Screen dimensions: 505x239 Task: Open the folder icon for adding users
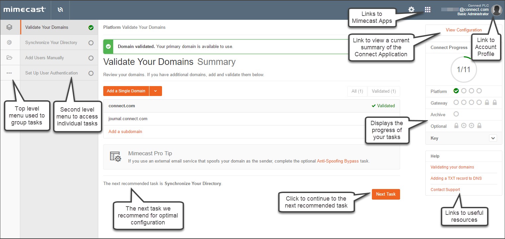[x=10, y=58]
